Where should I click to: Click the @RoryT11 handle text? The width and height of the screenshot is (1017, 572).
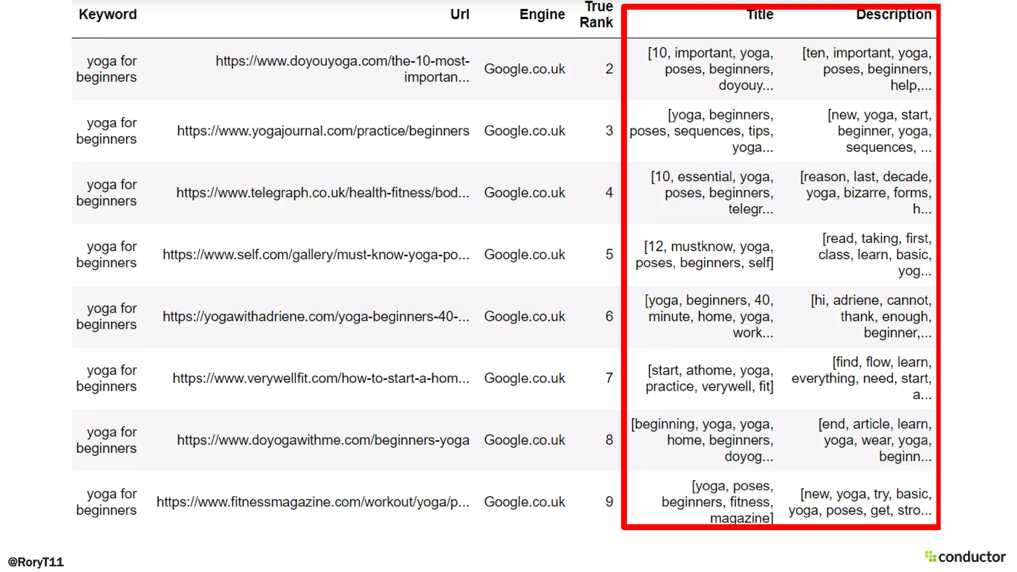click(36, 562)
